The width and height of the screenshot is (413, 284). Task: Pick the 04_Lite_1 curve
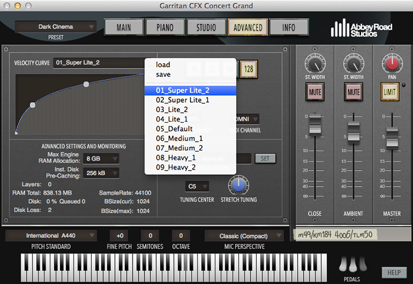click(x=190, y=119)
